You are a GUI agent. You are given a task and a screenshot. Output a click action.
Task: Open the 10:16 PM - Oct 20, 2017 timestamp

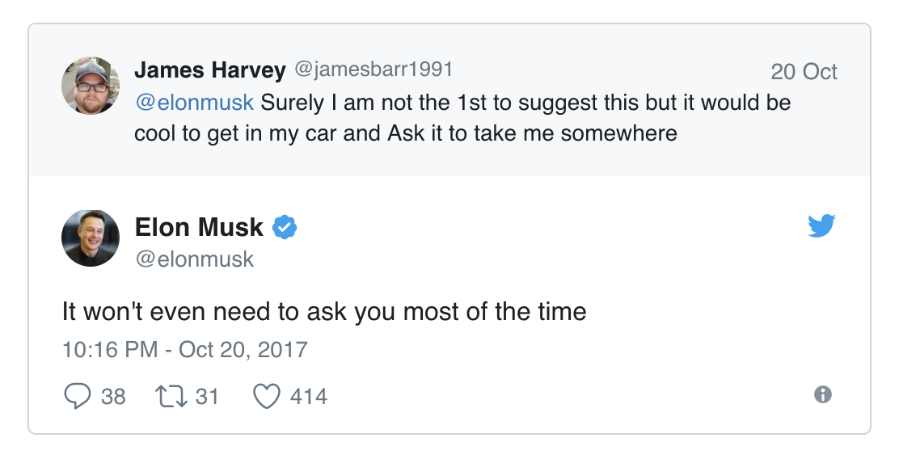click(x=185, y=350)
